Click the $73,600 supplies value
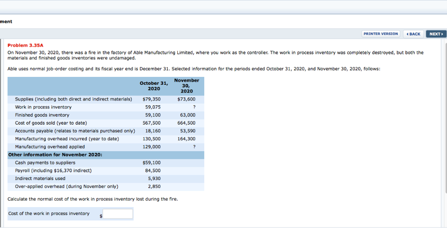Image resolution: width=447 pixels, height=232 pixels. [186, 99]
